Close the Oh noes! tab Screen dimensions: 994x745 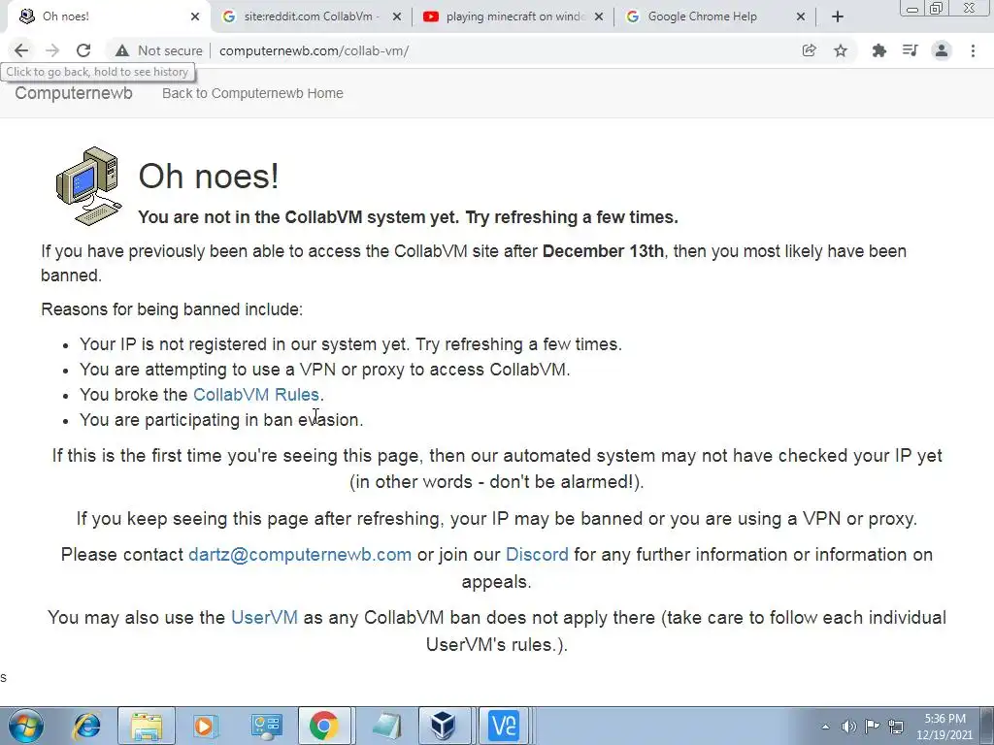click(195, 17)
